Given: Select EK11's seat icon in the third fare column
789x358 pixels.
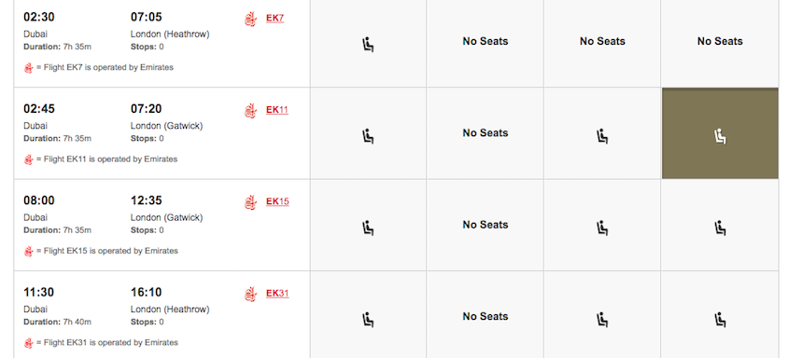Looking at the screenshot, I should coord(602,136).
